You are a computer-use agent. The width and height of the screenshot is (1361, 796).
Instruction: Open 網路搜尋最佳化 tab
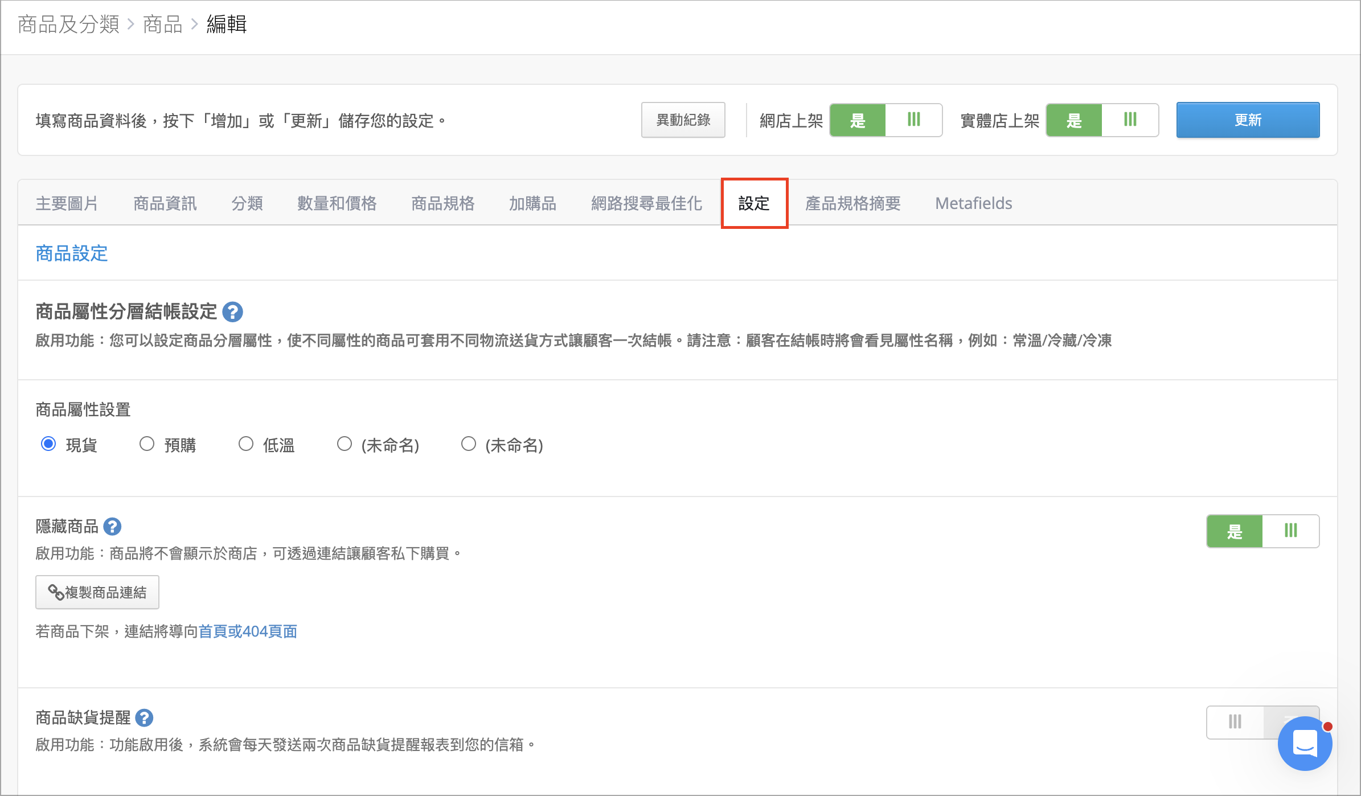(x=647, y=203)
